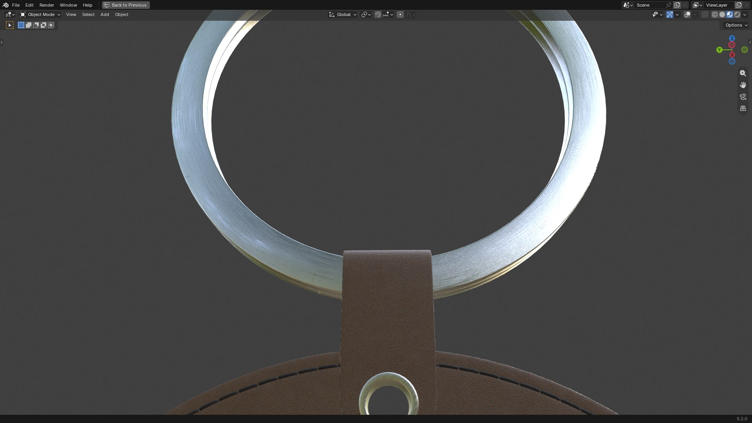The width and height of the screenshot is (752, 423).
Task: Click the Scene name field
Action: [649, 5]
